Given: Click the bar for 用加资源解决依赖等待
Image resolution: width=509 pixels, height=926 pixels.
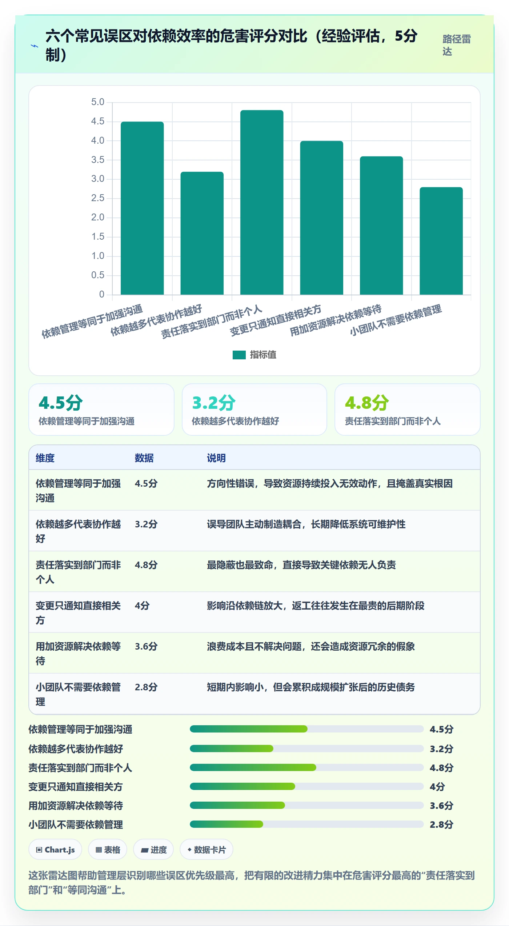Looking at the screenshot, I should click(381, 225).
